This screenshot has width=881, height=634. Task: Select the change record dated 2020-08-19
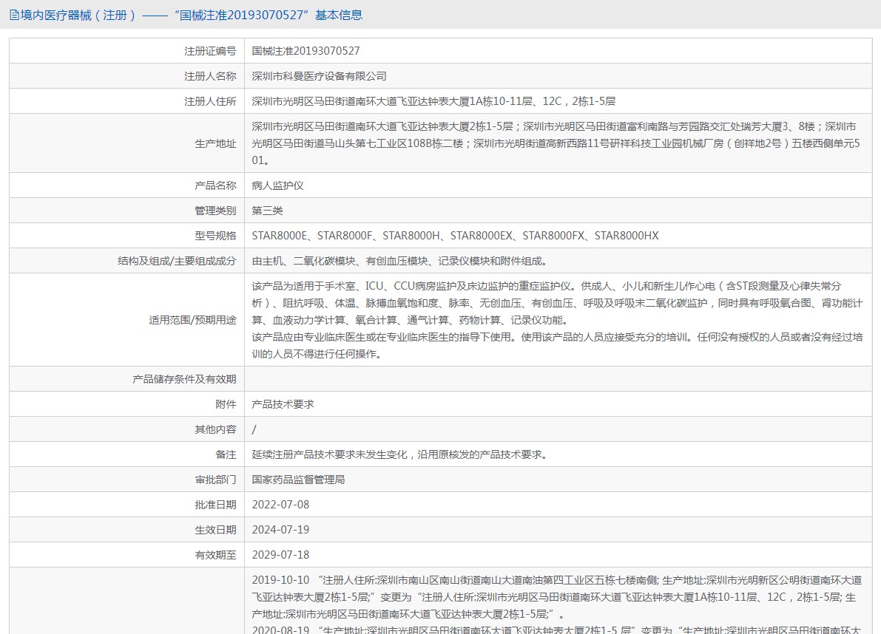557,630
